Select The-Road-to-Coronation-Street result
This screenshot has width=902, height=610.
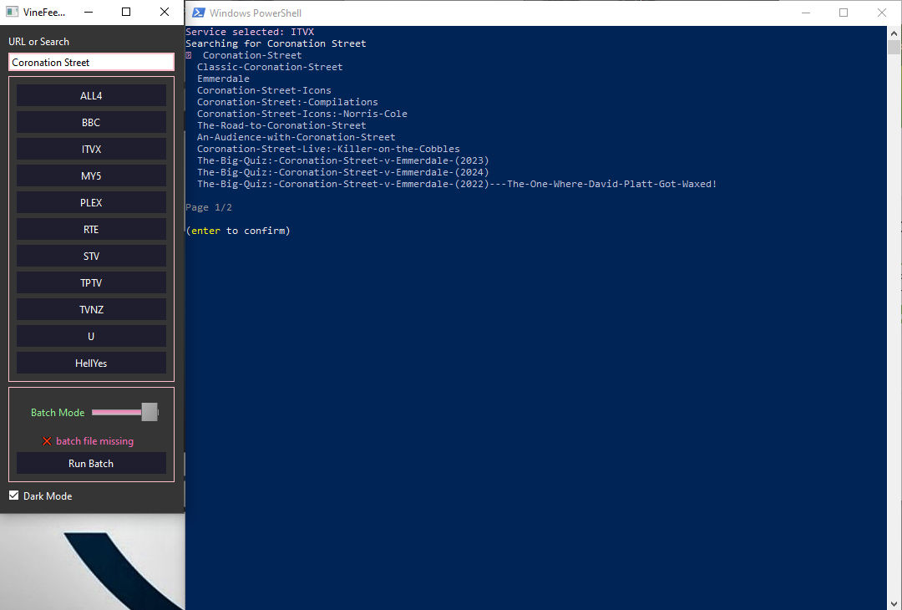281,125
